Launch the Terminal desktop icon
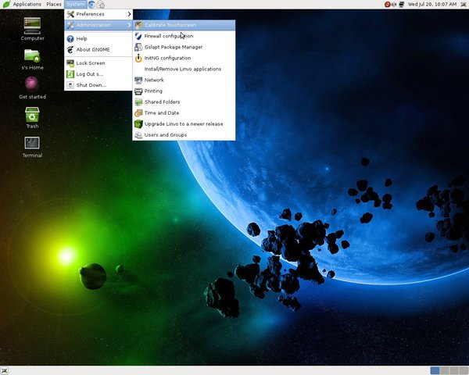 (x=32, y=147)
